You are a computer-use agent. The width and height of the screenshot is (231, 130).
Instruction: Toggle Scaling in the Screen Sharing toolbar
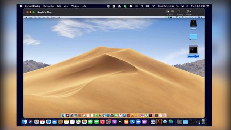179,12
